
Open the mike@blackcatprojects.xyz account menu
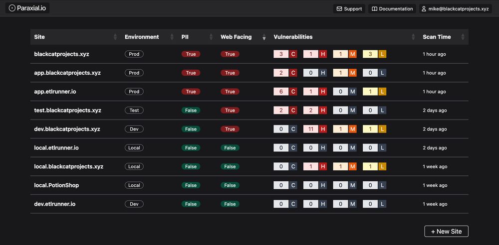(455, 9)
